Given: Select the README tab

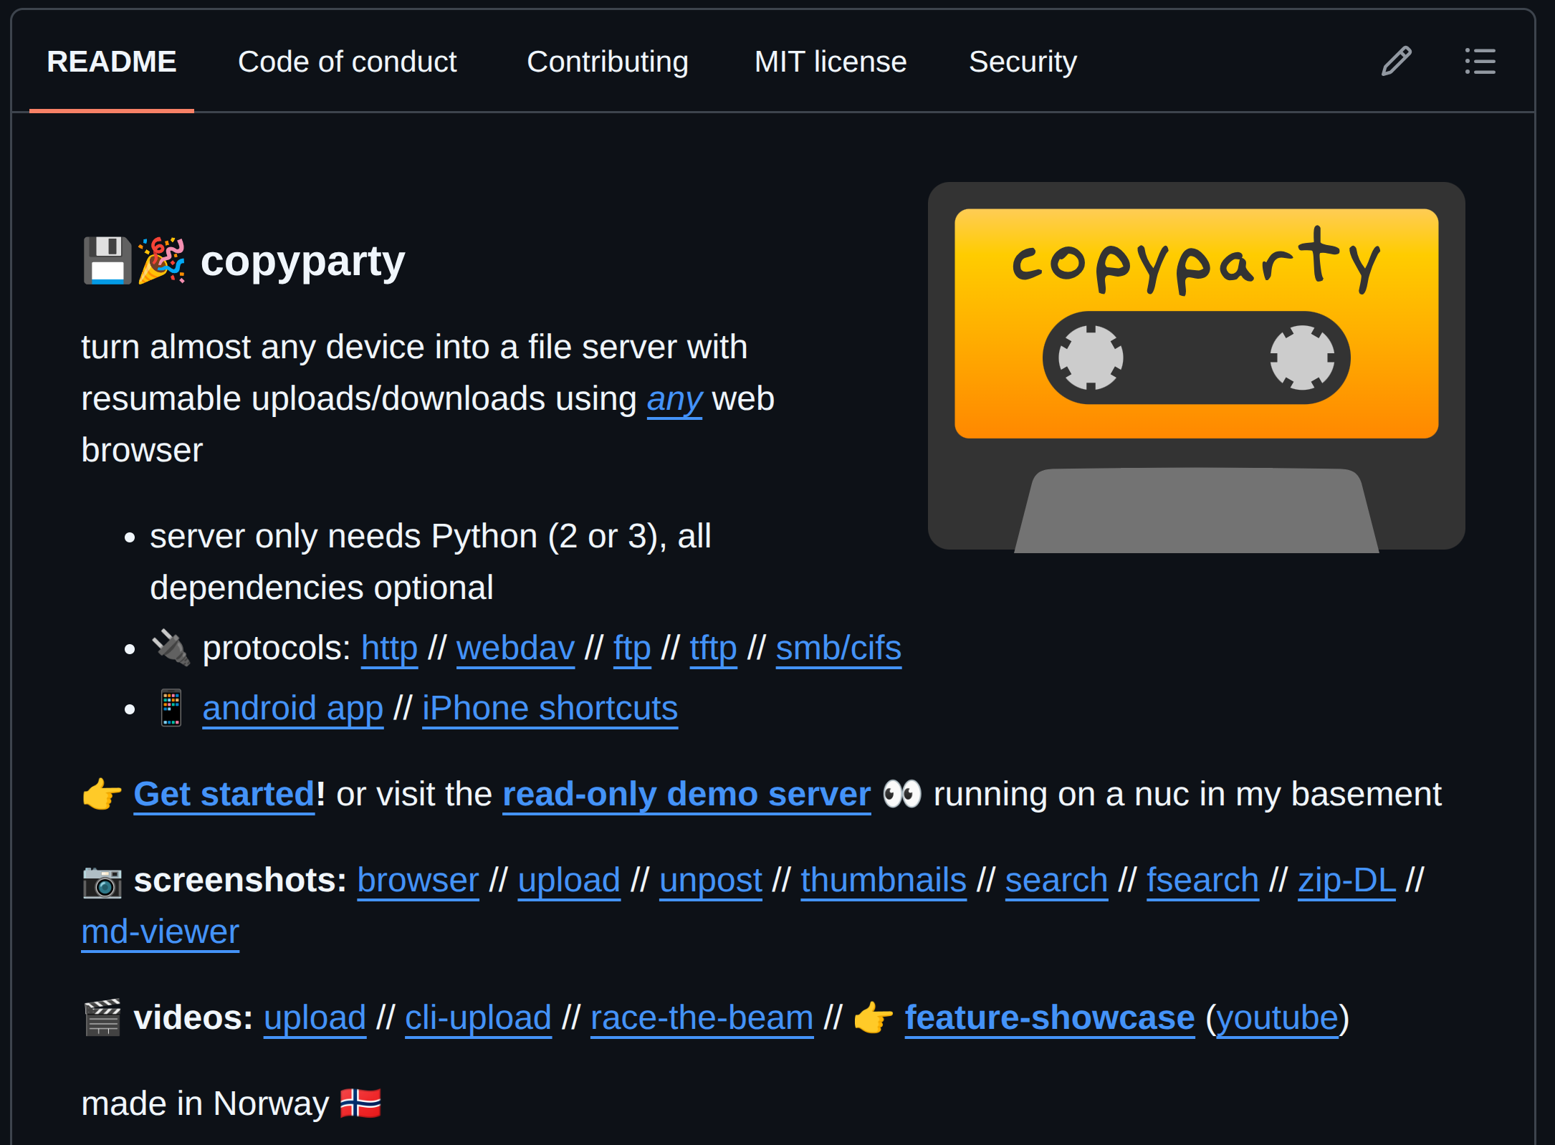Looking at the screenshot, I should 111,62.
